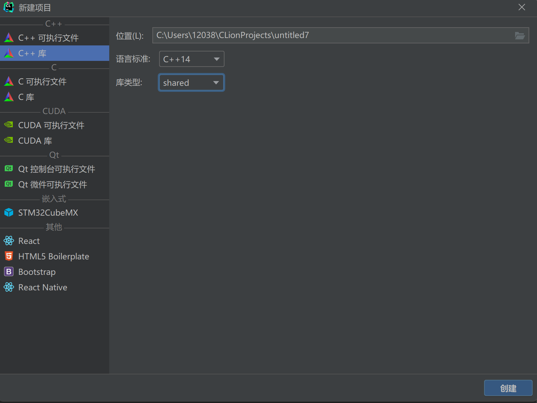The height and width of the screenshot is (403, 537).
Task: Click the React atom icon beside React
Action: click(9, 241)
